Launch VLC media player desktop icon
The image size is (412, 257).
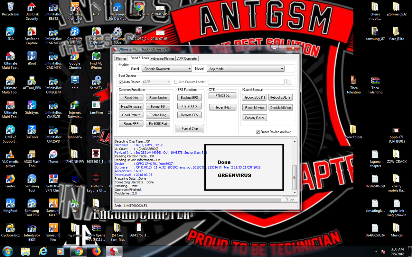click(10, 159)
